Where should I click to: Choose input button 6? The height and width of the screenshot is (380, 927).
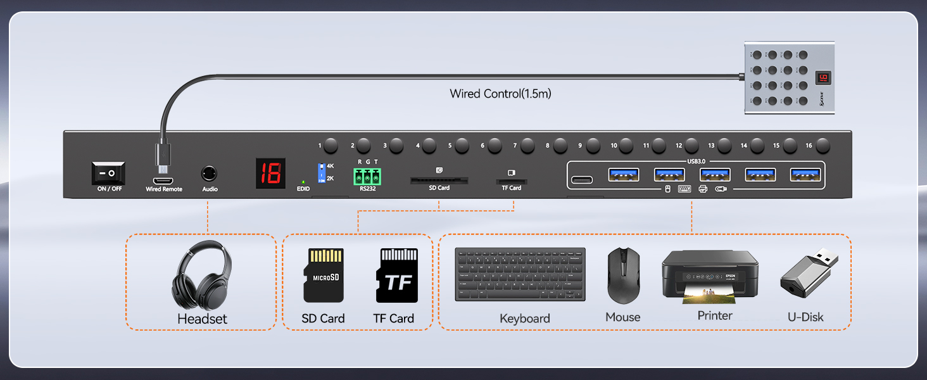coord(495,146)
